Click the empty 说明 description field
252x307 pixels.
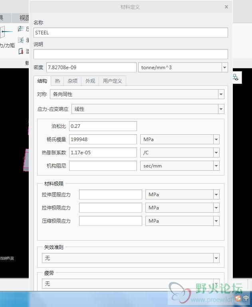tap(131, 54)
